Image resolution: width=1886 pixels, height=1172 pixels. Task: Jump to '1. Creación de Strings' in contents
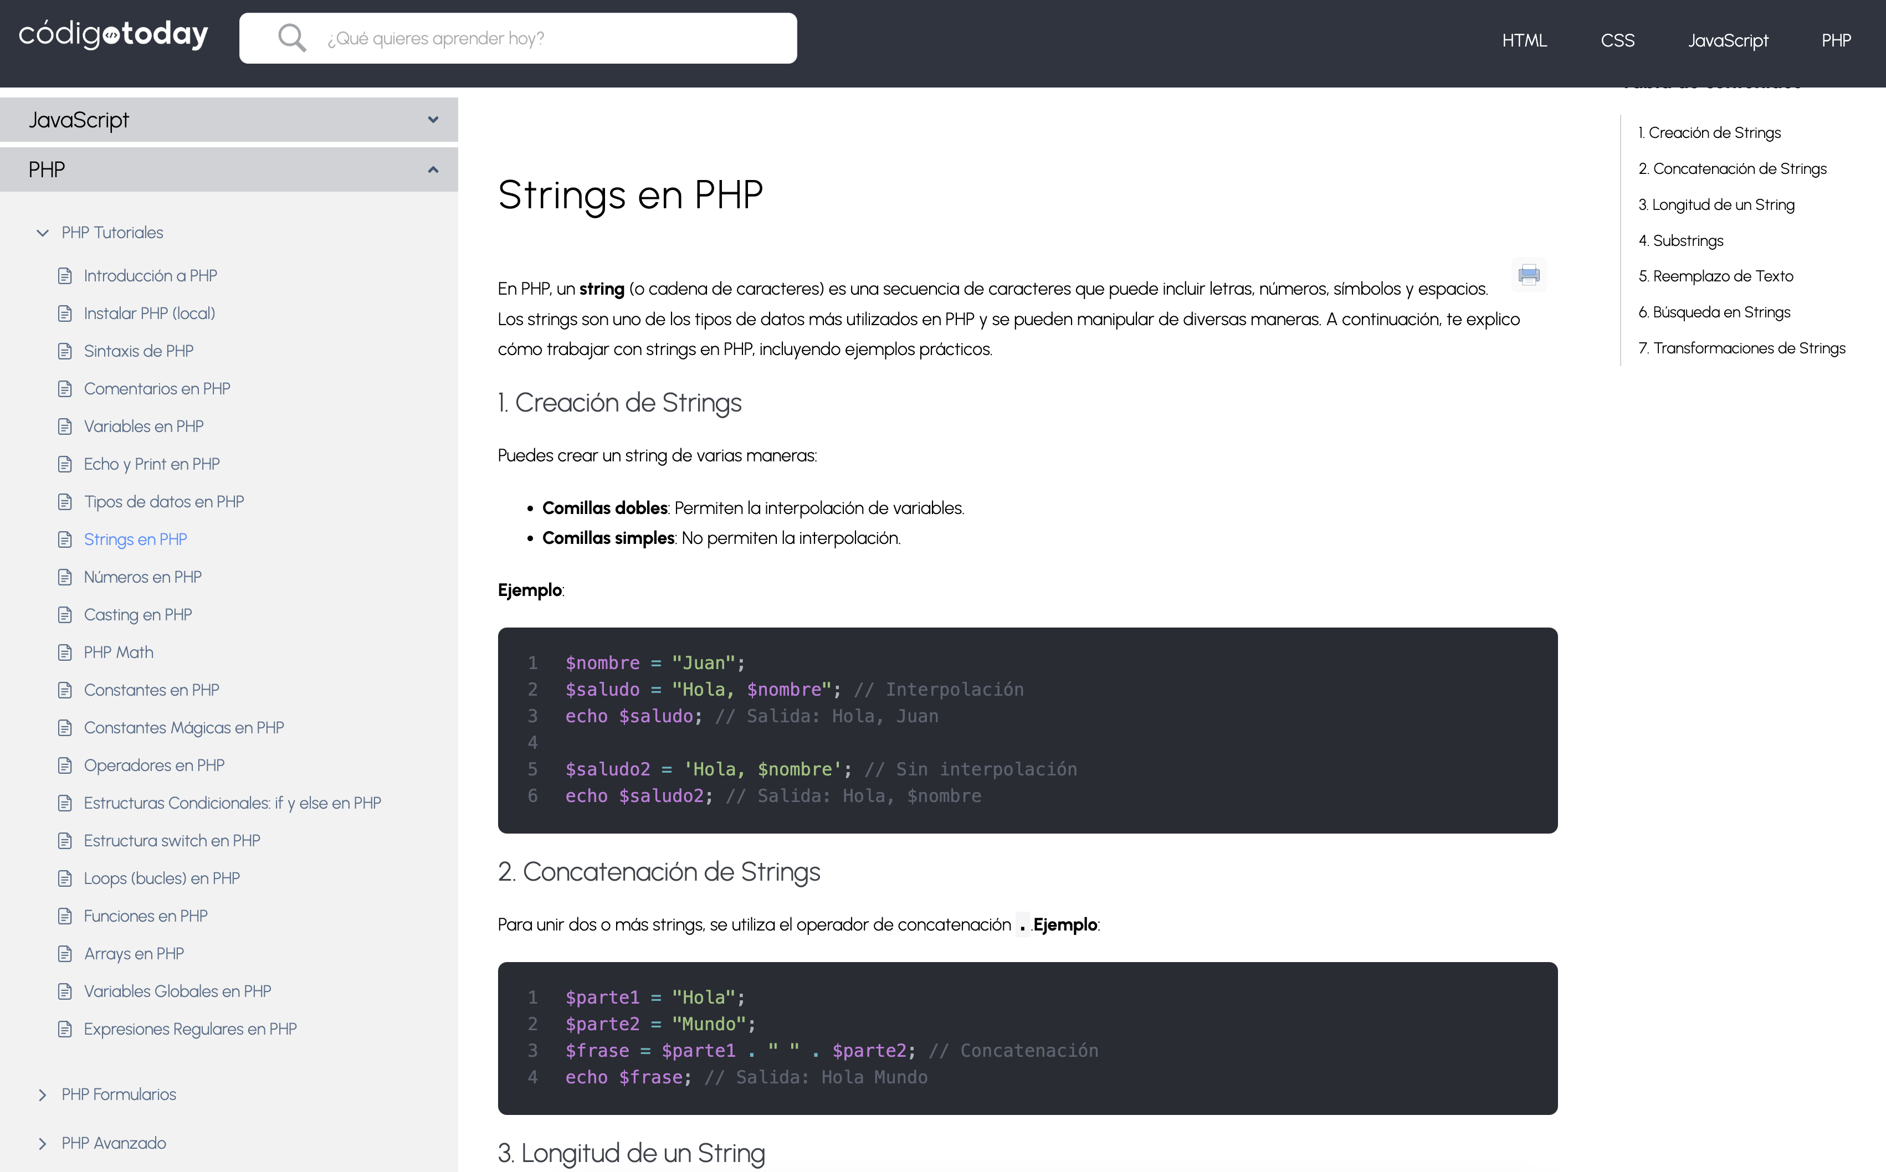tap(1709, 132)
